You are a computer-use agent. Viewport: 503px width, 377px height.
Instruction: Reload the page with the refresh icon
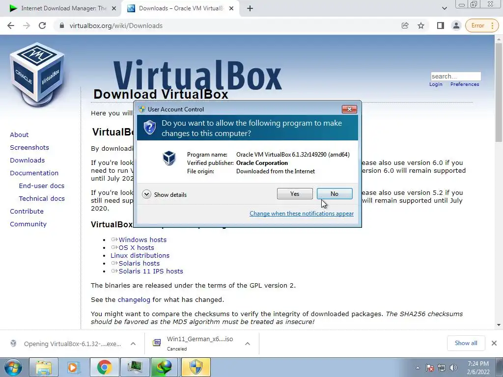[42, 26]
